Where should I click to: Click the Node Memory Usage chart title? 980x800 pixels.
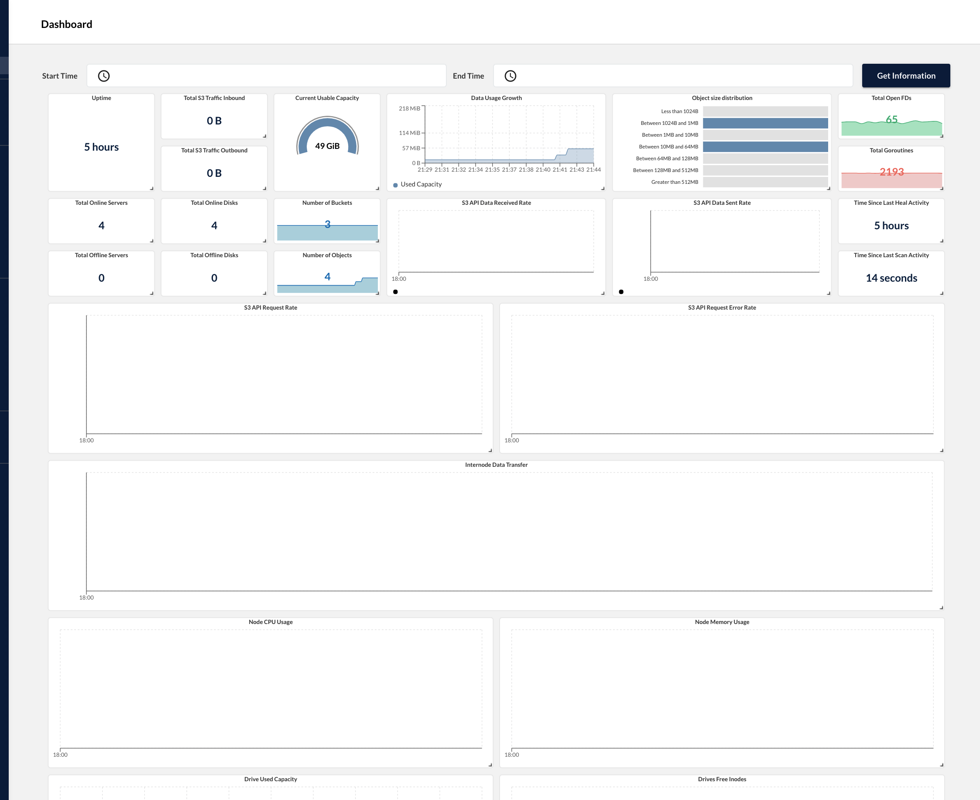coord(722,622)
